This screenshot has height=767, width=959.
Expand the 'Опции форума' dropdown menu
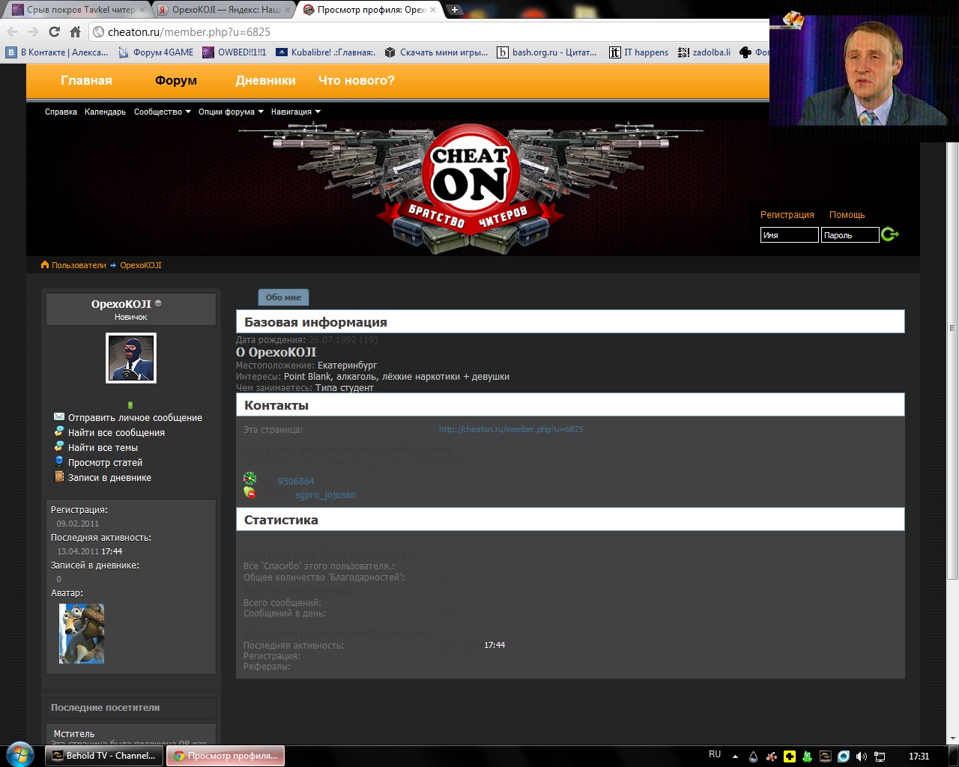click(x=231, y=112)
